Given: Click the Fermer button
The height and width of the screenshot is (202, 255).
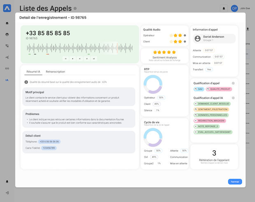Looking at the screenshot, I should pos(235,181).
